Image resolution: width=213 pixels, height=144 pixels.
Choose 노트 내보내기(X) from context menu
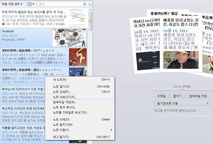point(65,97)
